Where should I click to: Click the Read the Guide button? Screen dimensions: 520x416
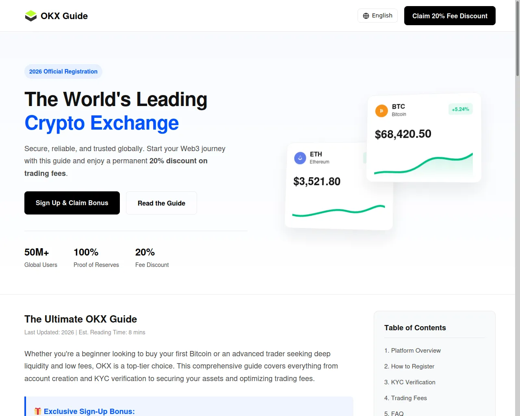[x=161, y=203]
